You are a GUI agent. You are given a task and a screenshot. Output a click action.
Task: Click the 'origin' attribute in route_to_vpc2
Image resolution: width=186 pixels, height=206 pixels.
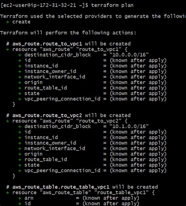pos(34,154)
